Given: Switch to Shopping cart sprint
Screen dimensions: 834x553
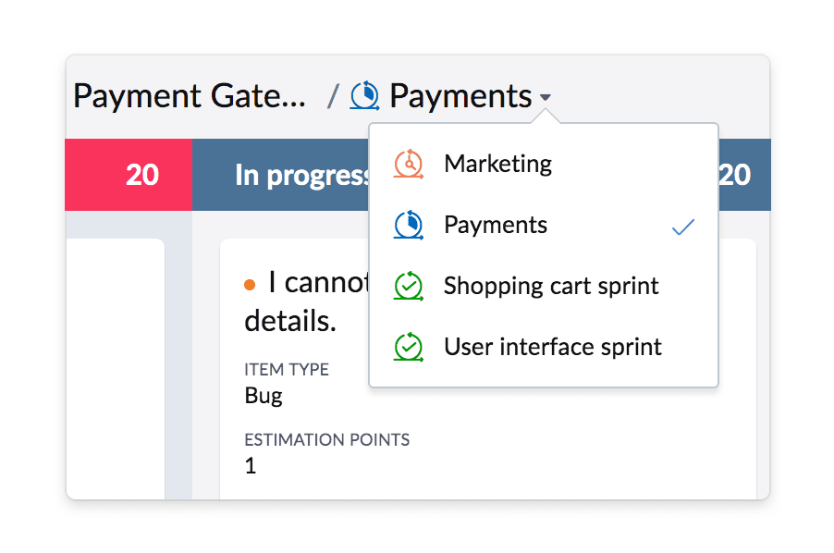Looking at the screenshot, I should [551, 287].
